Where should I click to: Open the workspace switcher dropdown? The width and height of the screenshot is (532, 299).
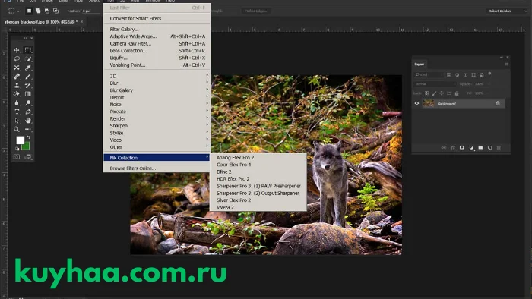507,11
